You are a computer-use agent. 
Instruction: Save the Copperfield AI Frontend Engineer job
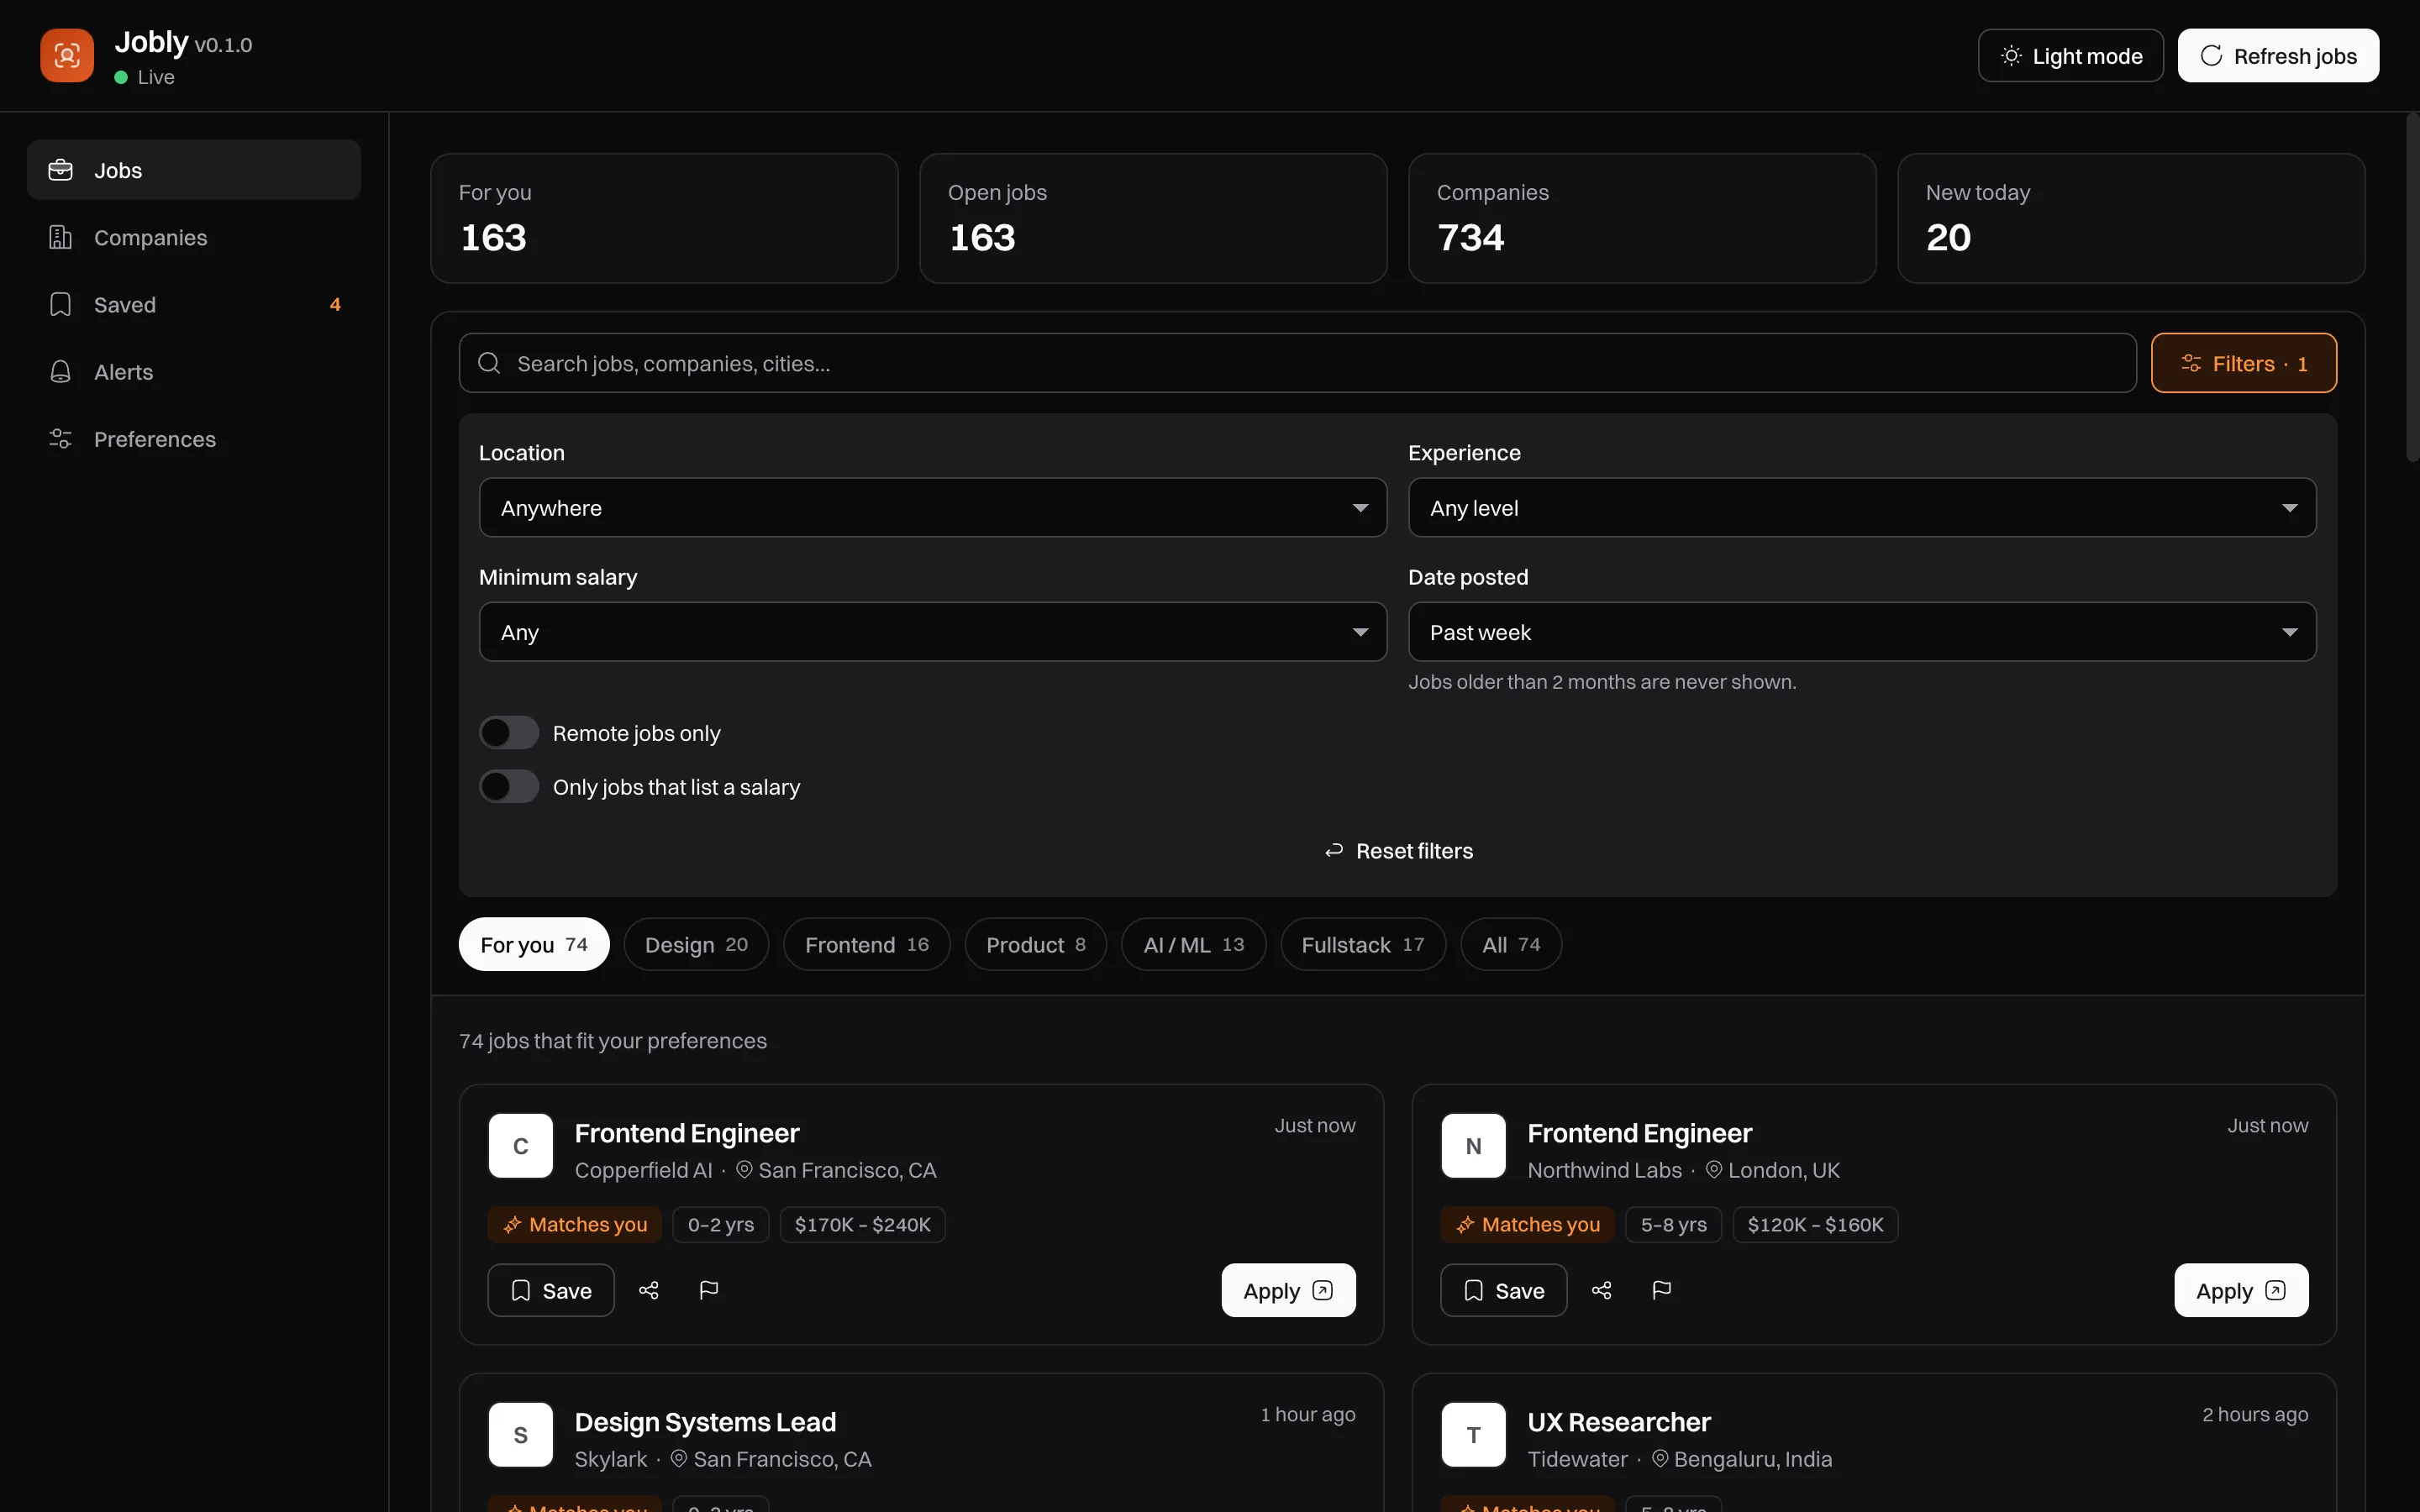coord(551,1290)
